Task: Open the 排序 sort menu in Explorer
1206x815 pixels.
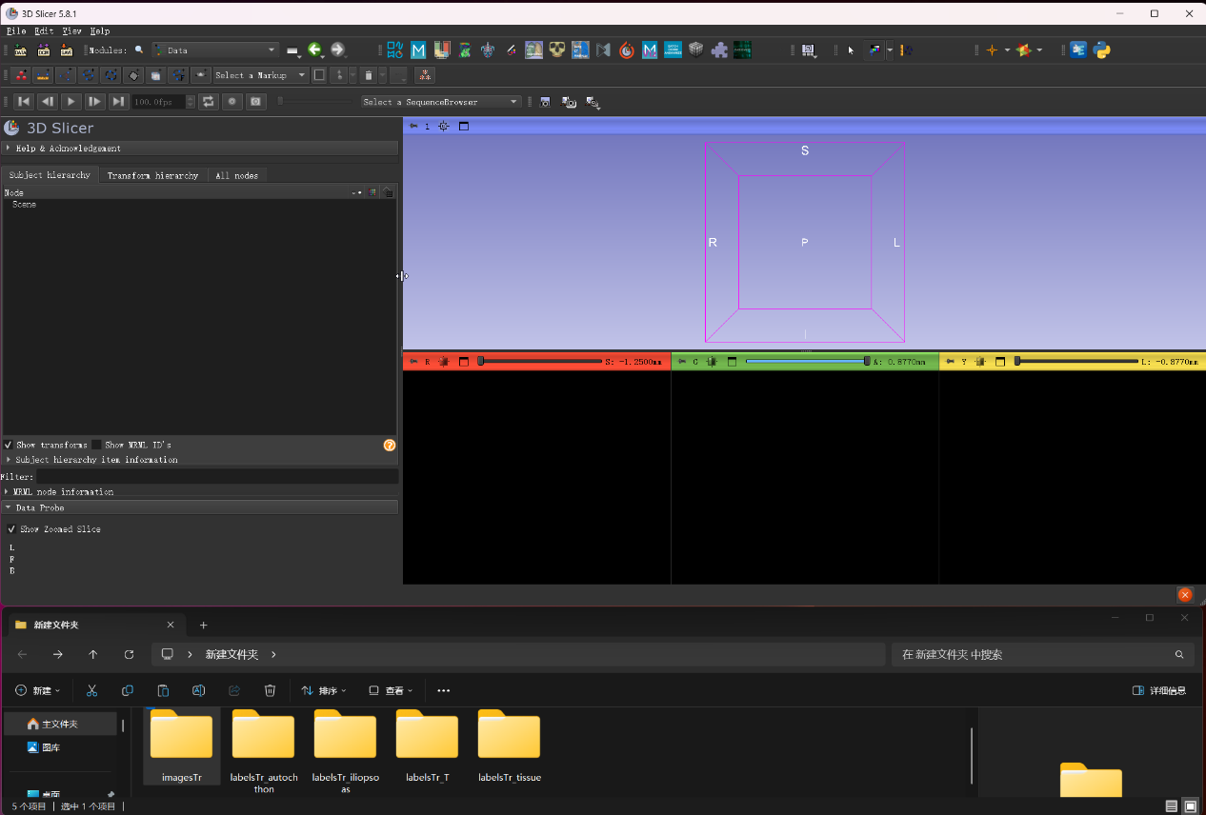Action: point(324,690)
